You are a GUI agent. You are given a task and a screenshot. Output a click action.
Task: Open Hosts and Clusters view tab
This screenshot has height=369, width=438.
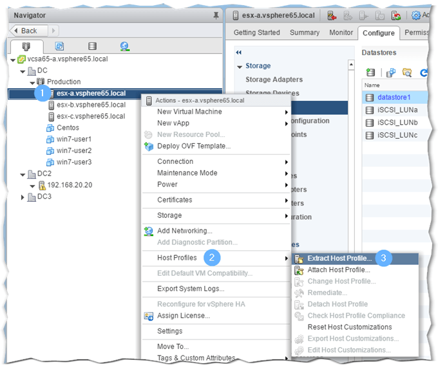(x=26, y=46)
